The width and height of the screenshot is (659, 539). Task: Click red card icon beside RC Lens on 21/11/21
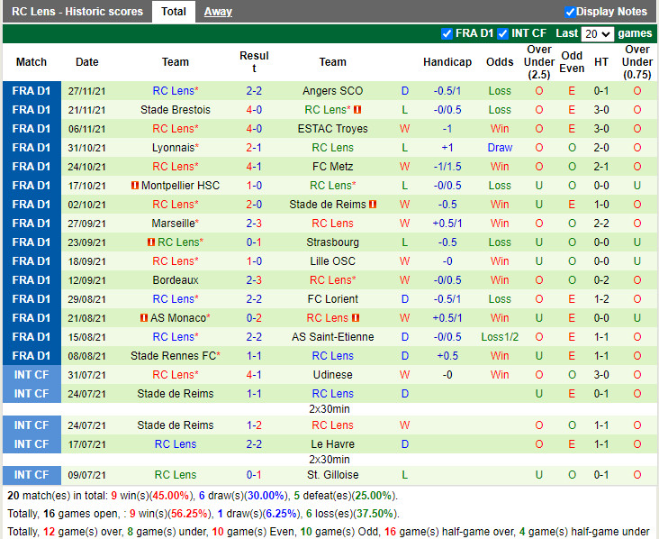[x=357, y=110]
